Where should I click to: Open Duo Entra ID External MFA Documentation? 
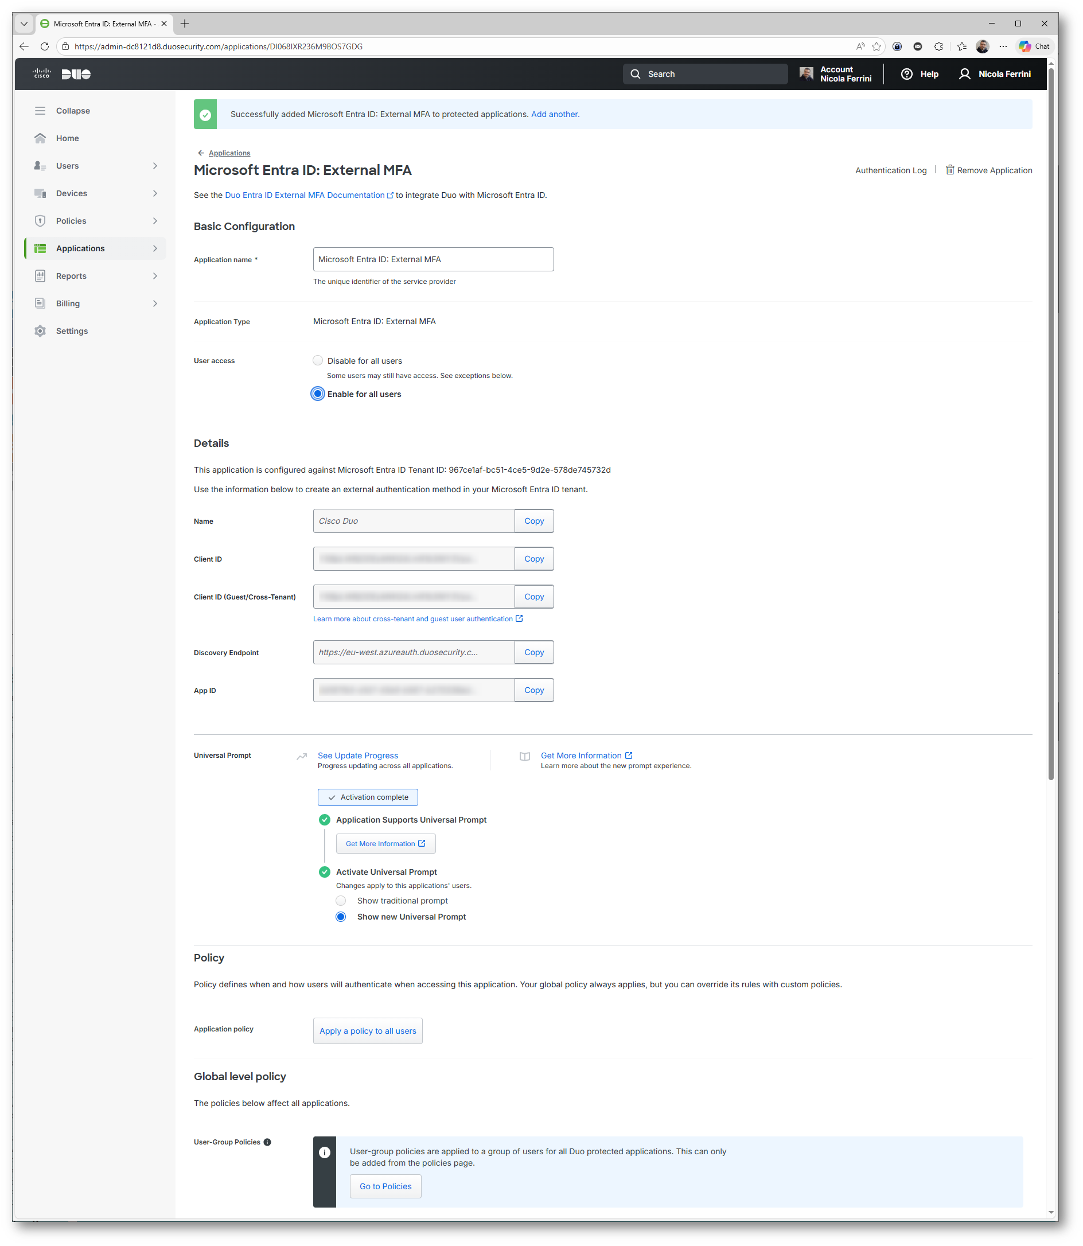(309, 195)
